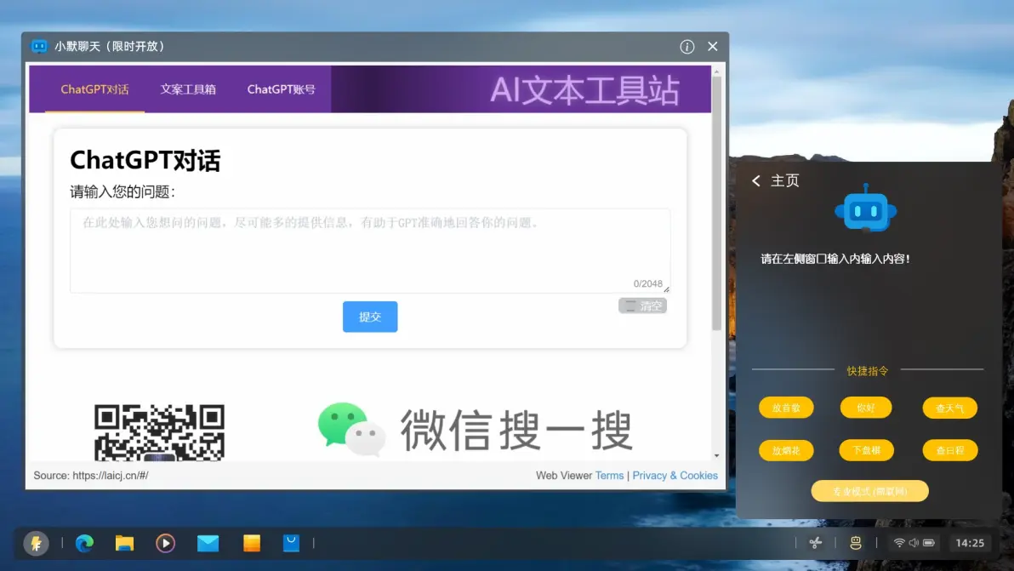The height and width of the screenshot is (571, 1014).
Task: Click the vertical scrollbar in web viewer
Action: click(716, 204)
